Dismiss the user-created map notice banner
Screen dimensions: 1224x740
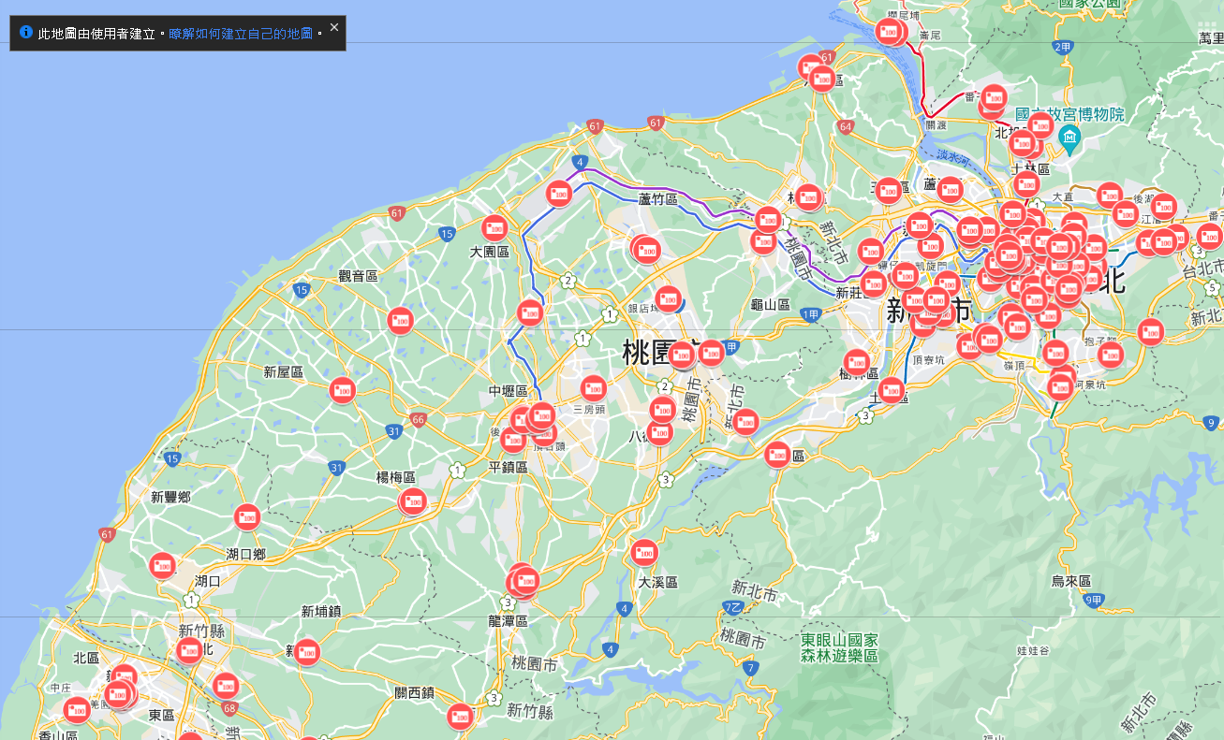(x=334, y=27)
